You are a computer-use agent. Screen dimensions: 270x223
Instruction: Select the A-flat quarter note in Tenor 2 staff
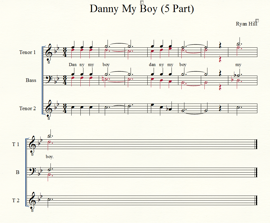tap(170, 109)
